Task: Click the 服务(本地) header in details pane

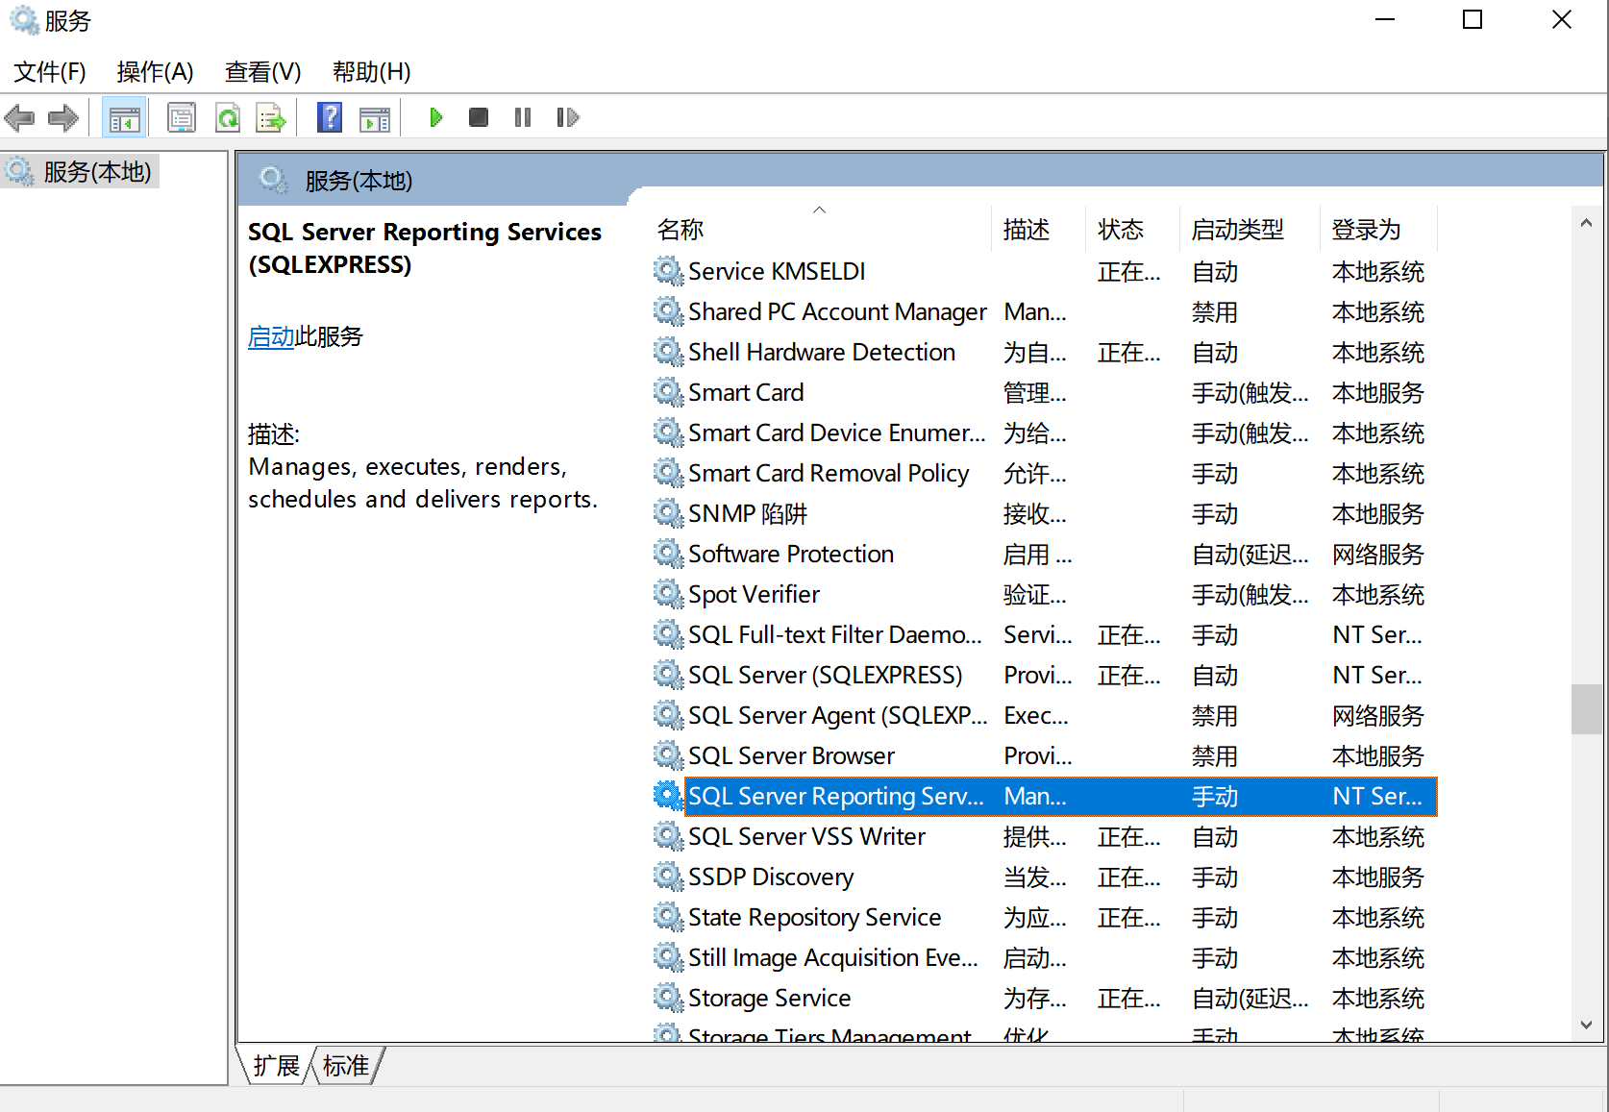Action: pyautogui.click(x=359, y=181)
